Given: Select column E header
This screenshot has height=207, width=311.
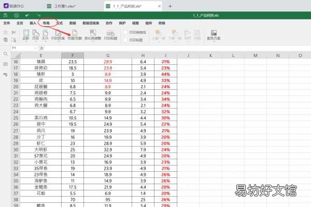Looking at the screenshot, I should [41, 56].
